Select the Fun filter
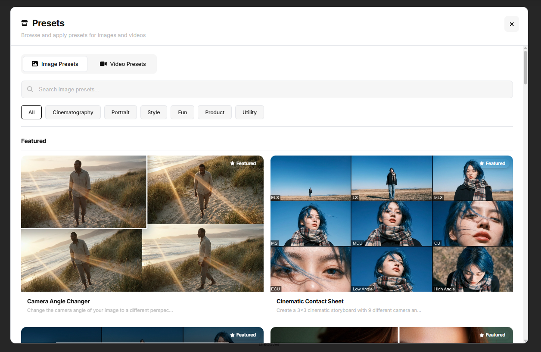 [x=182, y=112]
